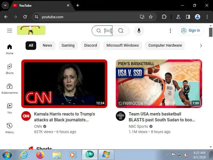Open a new browser tab

coord(78,5)
